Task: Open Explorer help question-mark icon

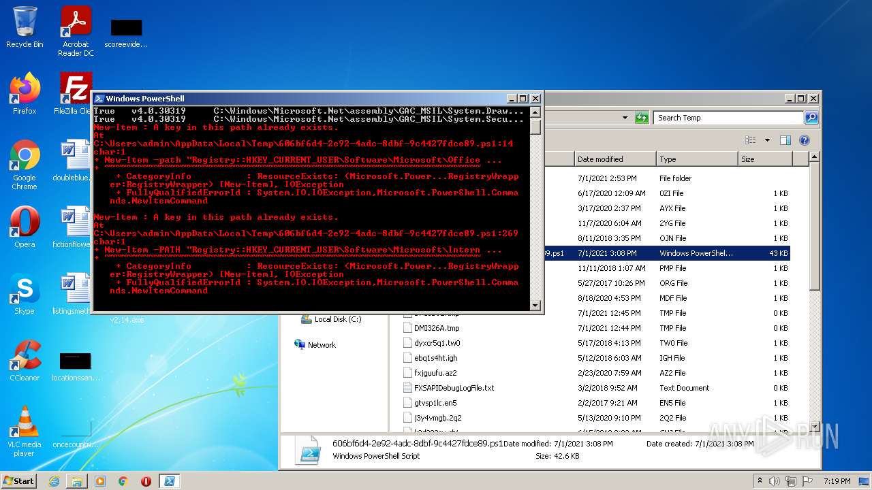Action: pos(805,140)
